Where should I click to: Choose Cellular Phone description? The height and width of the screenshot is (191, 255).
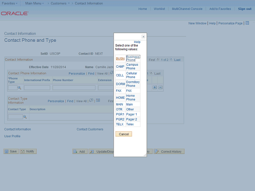click(x=131, y=75)
